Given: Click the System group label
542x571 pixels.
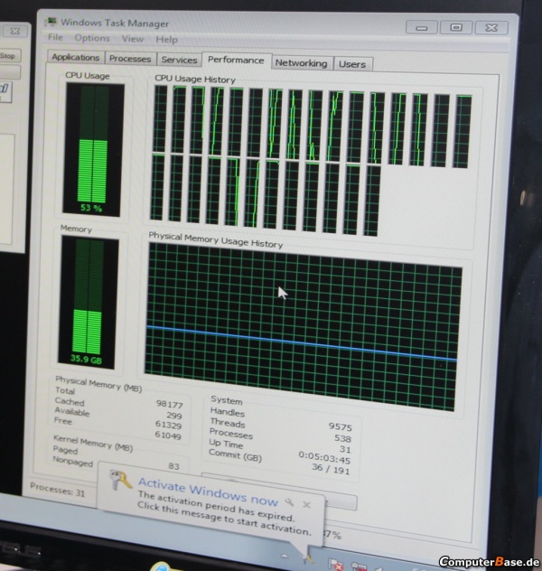Looking at the screenshot, I should point(227,400).
